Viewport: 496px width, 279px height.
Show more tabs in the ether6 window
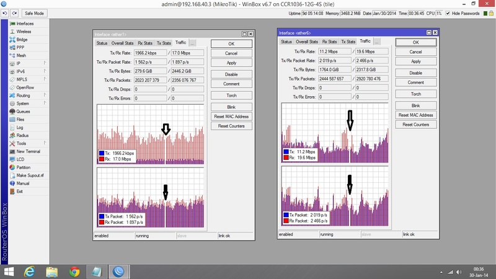coord(377,42)
